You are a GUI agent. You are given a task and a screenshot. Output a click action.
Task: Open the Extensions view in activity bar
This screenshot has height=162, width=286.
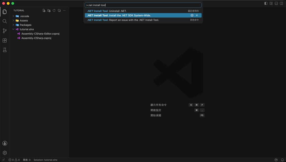(5, 40)
